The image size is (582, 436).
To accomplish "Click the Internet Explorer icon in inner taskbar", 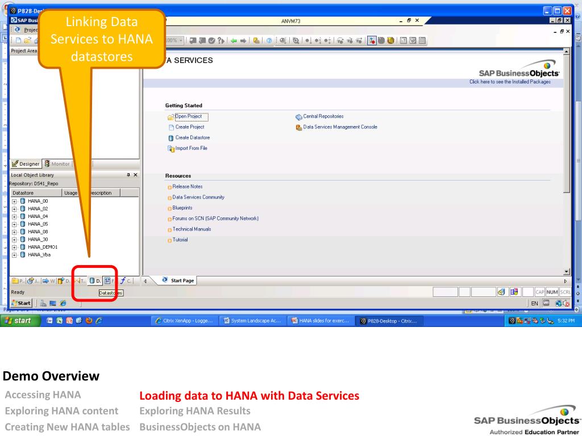I will (x=63, y=303).
